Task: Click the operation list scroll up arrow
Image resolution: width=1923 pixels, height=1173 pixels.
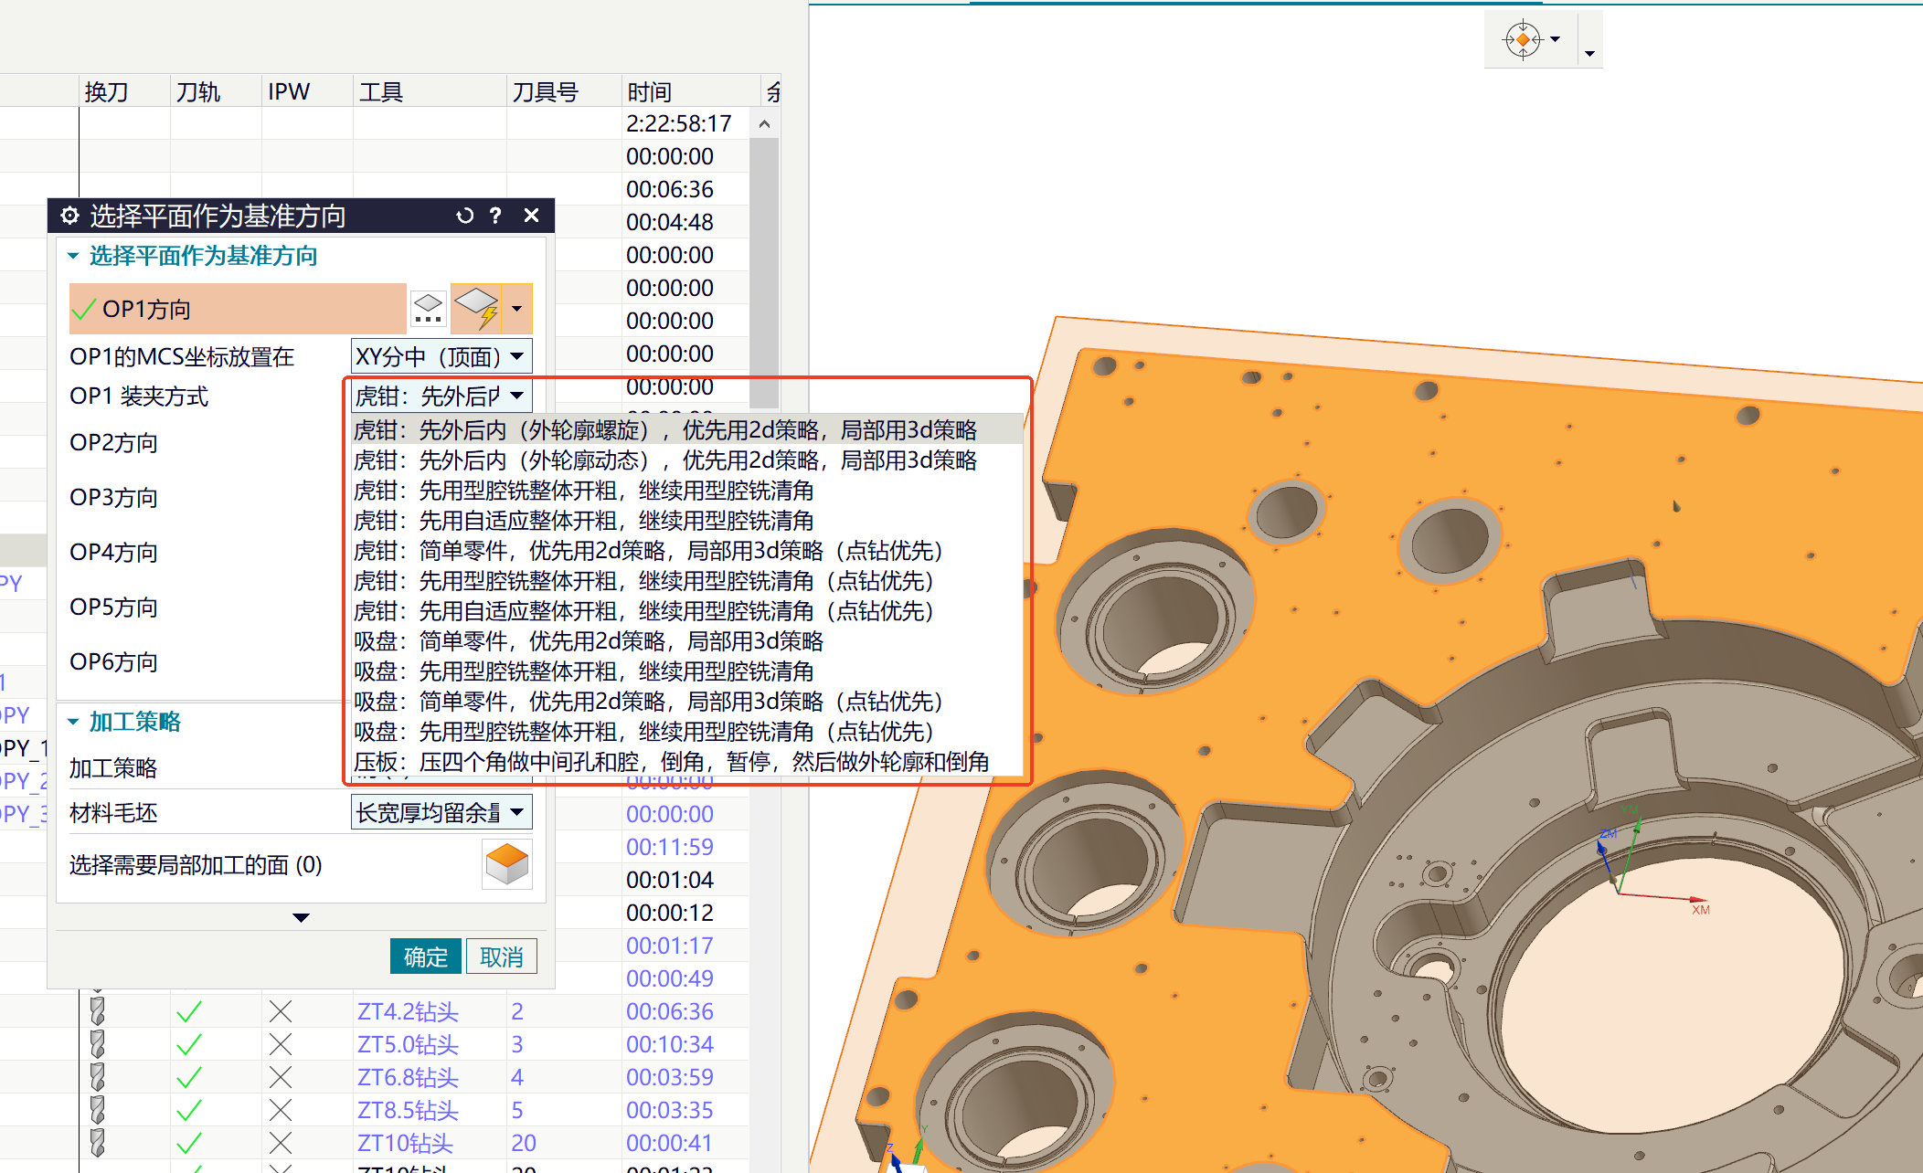Action: 764,123
